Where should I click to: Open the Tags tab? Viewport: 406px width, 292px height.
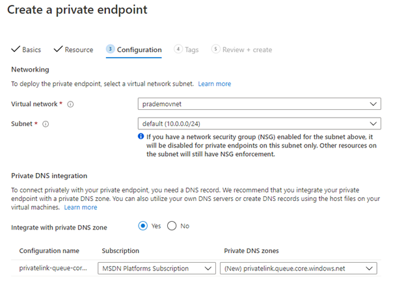click(x=191, y=50)
